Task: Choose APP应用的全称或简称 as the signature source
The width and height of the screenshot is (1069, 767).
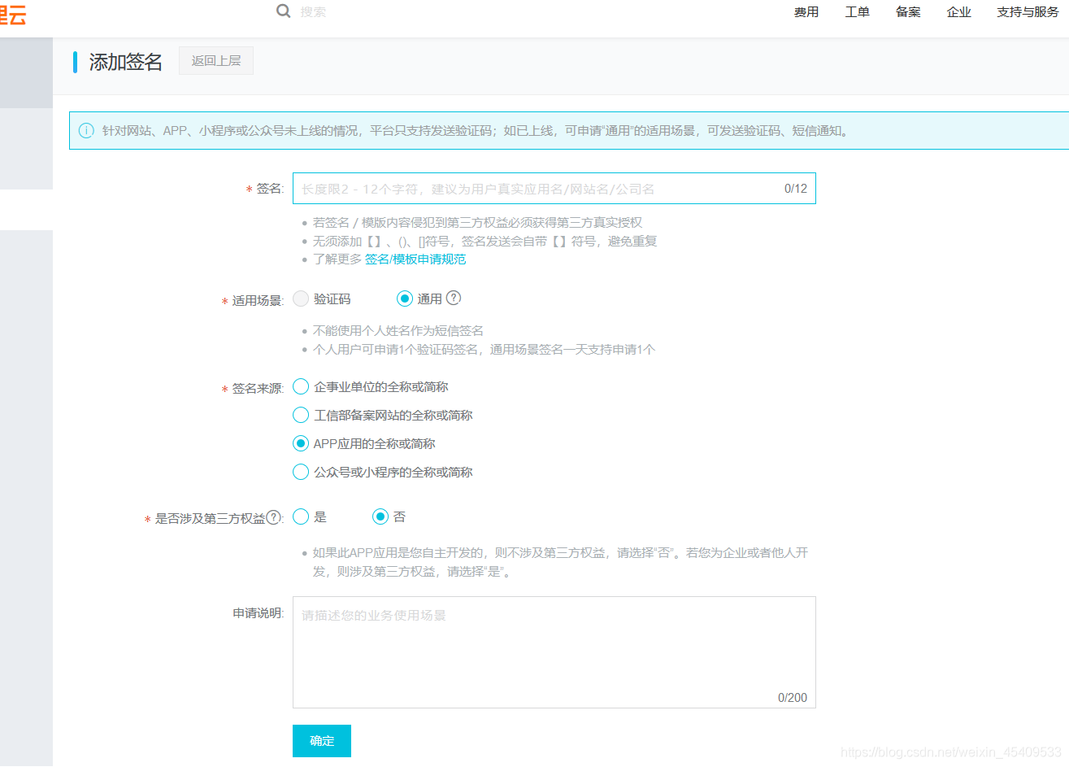Action: [301, 443]
